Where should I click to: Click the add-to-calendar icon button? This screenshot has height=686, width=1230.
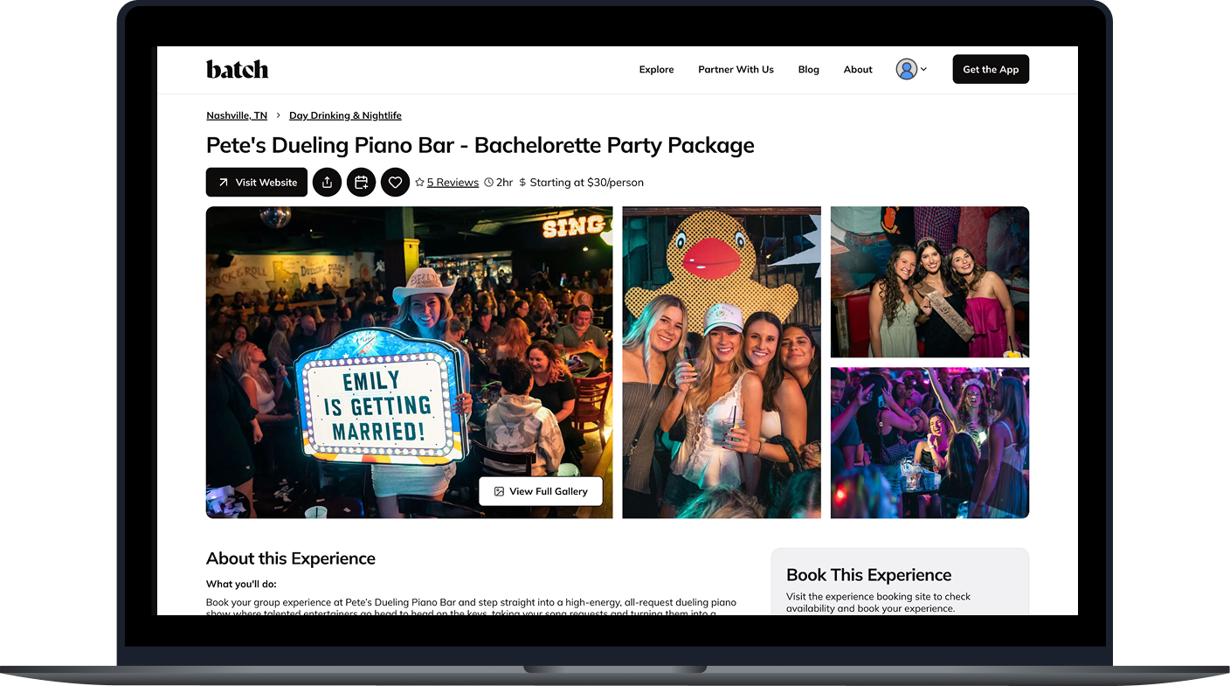pyautogui.click(x=361, y=182)
